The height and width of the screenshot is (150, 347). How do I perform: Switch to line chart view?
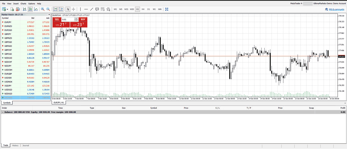coord(36,9)
